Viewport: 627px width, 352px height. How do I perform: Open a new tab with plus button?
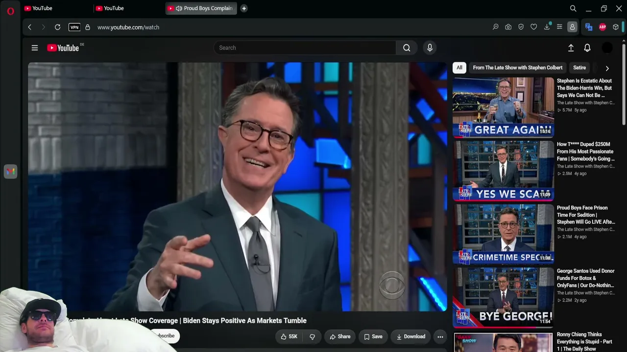pyautogui.click(x=244, y=8)
